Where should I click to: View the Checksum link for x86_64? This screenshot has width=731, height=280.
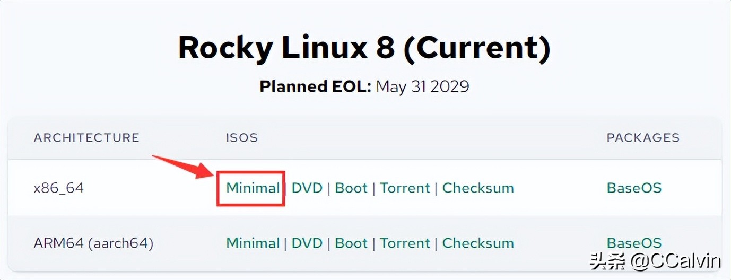pyautogui.click(x=478, y=188)
